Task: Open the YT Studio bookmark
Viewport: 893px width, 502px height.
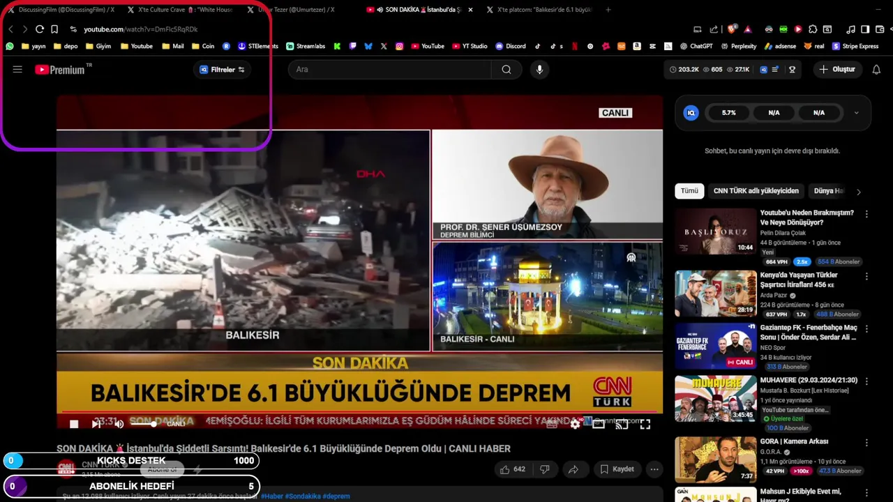Action: (x=469, y=46)
